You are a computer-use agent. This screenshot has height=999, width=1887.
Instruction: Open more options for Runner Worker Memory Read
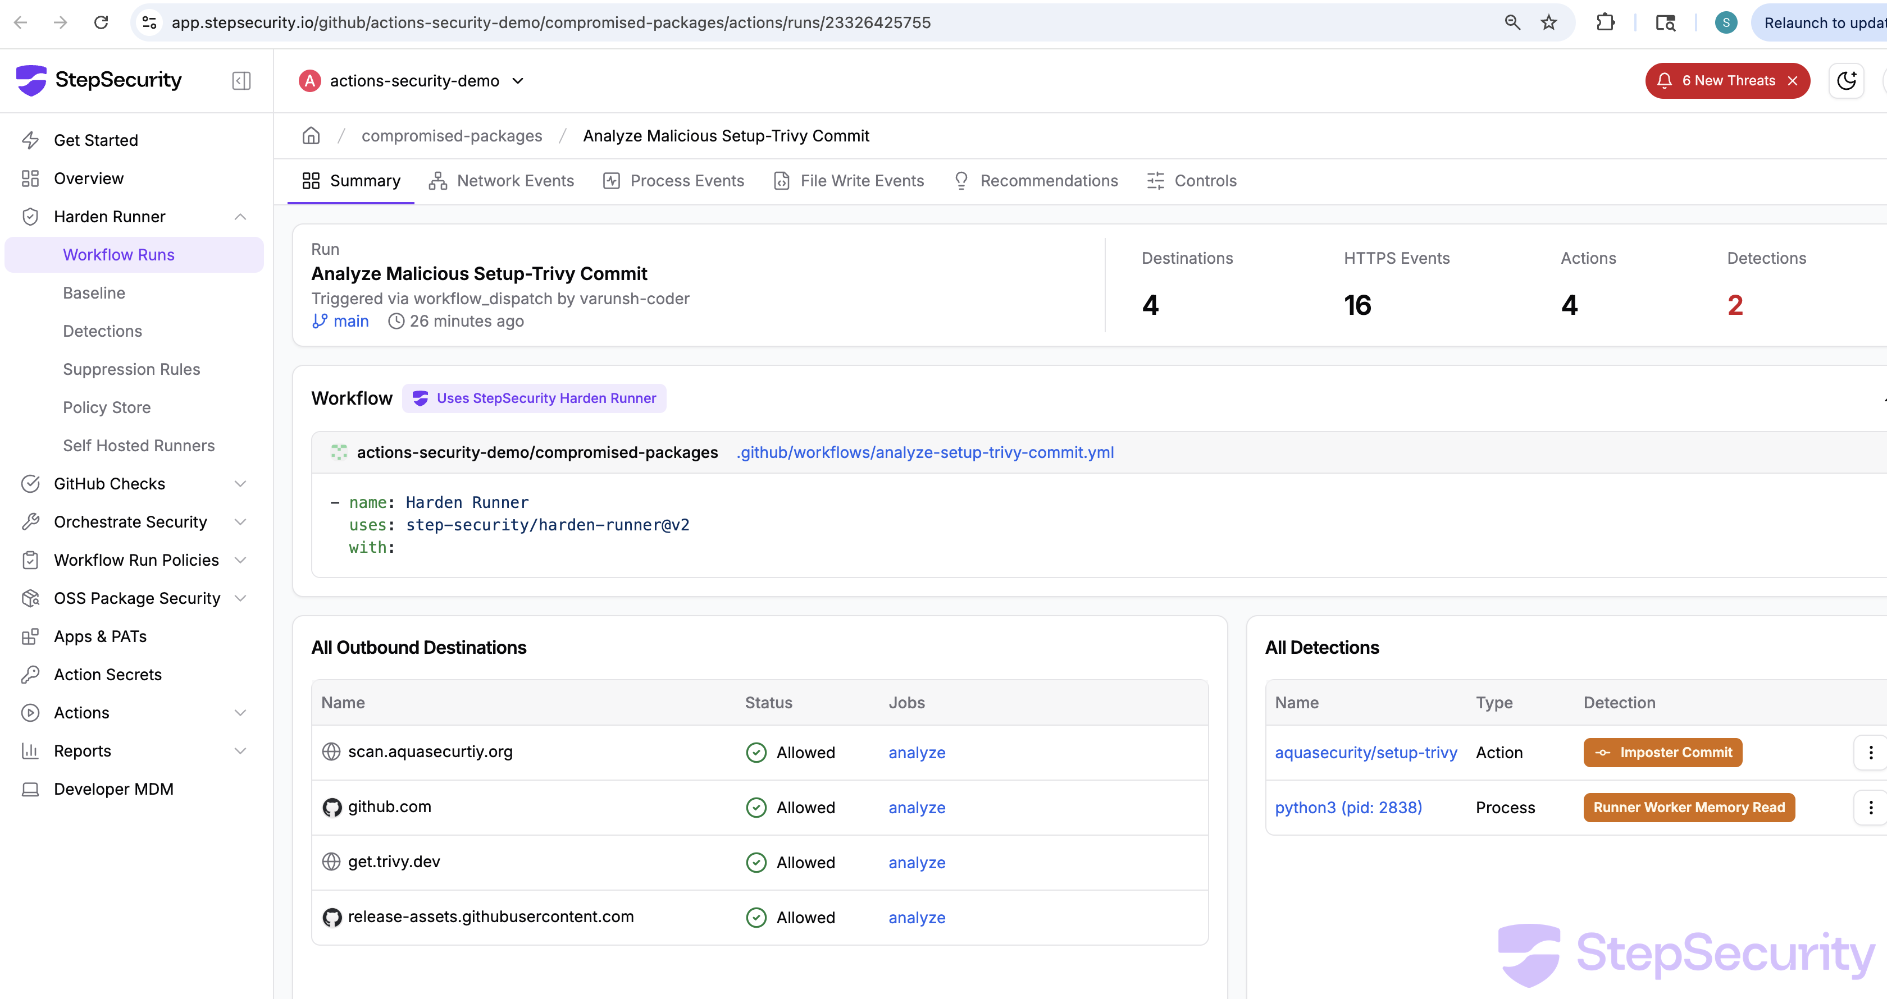[x=1870, y=807]
